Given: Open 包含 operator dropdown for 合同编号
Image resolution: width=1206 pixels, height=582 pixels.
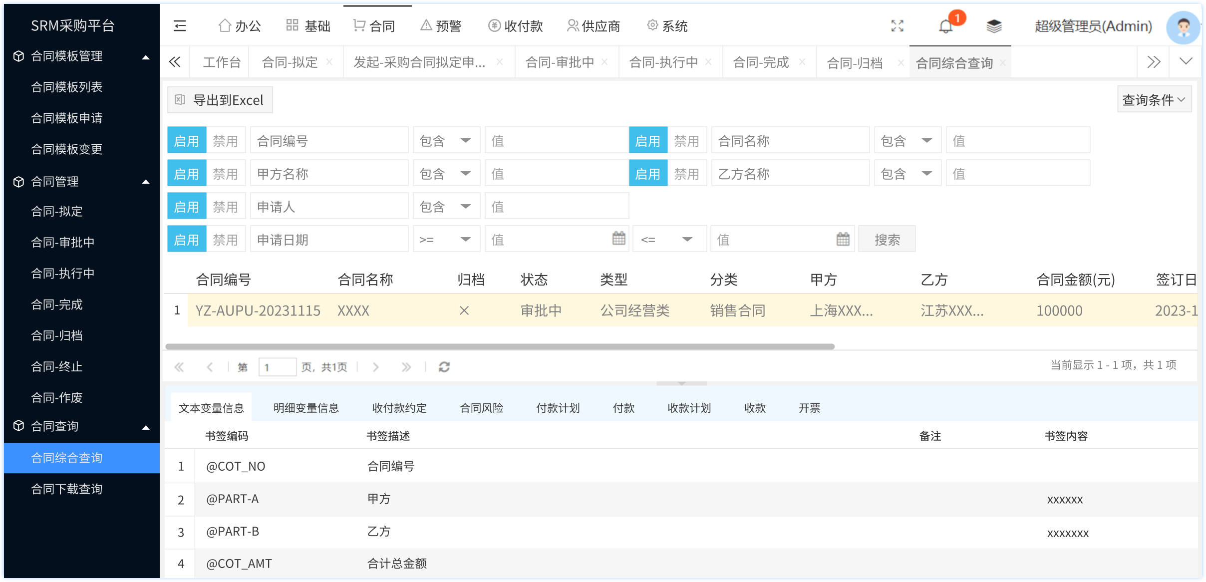Looking at the screenshot, I should pyautogui.click(x=446, y=141).
